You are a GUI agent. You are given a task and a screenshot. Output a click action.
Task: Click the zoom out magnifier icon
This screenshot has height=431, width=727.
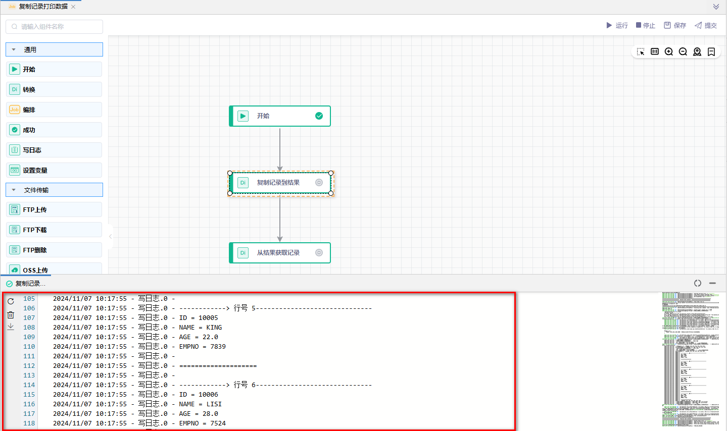(683, 52)
